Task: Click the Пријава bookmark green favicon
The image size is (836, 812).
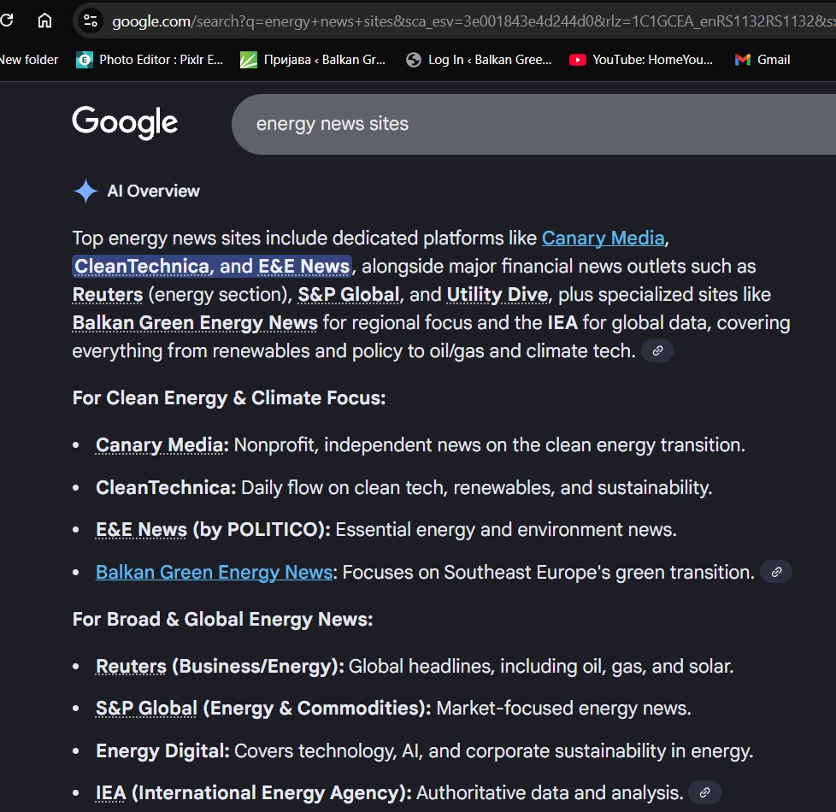Action: point(249,60)
